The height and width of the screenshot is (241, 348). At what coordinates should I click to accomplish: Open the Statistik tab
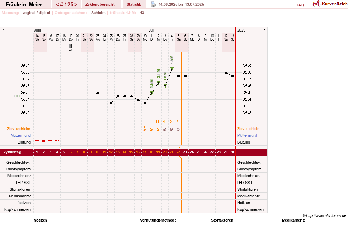(134, 4)
